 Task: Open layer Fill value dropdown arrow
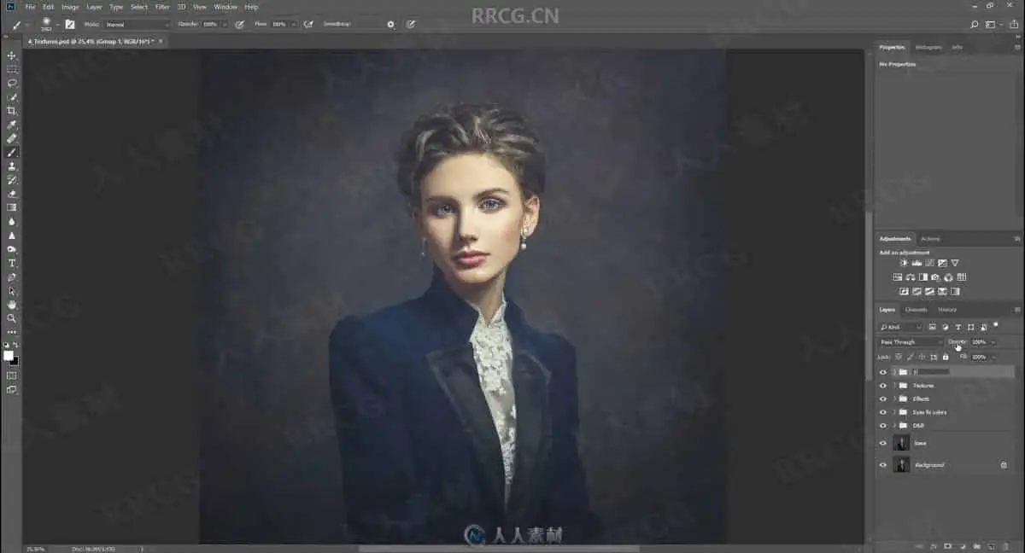tap(993, 357)
